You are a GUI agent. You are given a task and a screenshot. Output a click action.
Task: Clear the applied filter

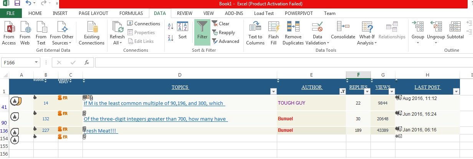220,24
